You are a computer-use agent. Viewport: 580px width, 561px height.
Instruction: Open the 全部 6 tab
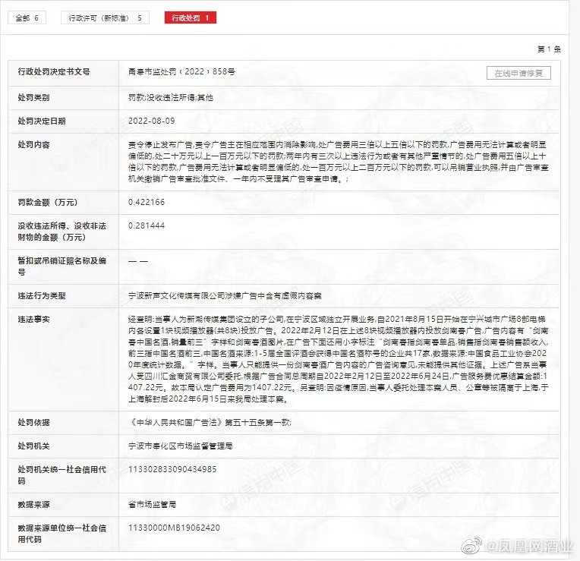pos(27,17)
